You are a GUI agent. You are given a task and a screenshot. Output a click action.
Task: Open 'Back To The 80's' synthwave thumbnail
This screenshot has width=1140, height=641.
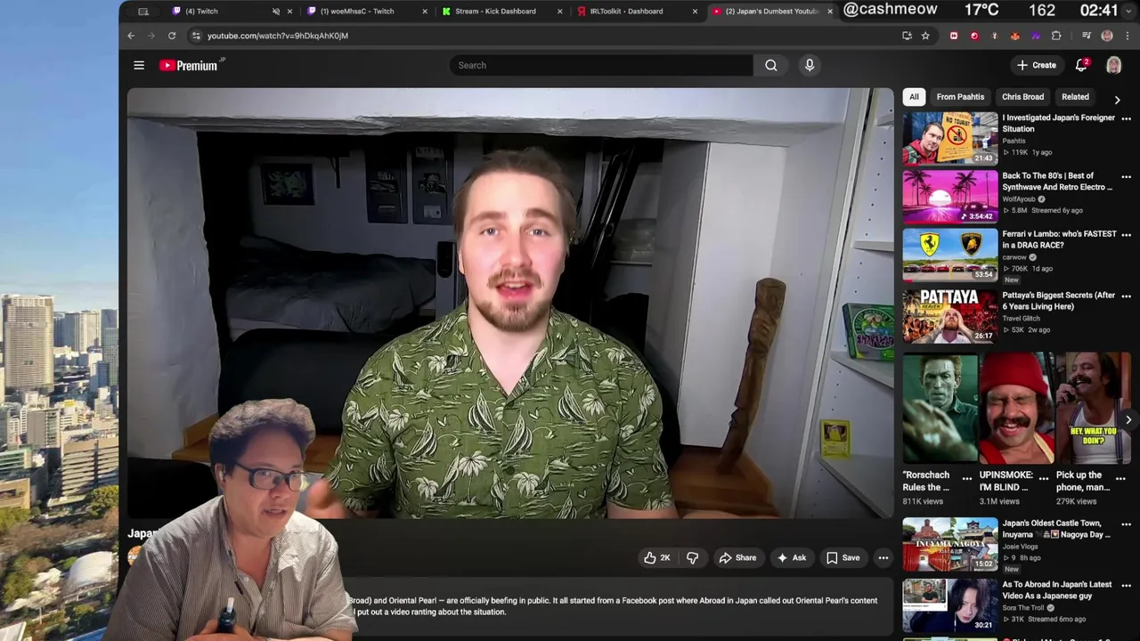click(950, 196)
